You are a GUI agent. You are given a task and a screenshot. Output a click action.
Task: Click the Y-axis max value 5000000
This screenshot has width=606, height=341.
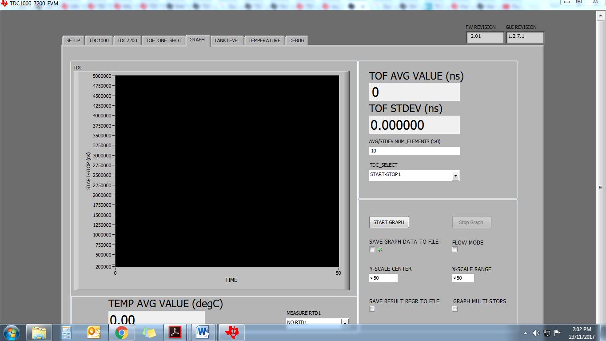click(x=102, y=76)
